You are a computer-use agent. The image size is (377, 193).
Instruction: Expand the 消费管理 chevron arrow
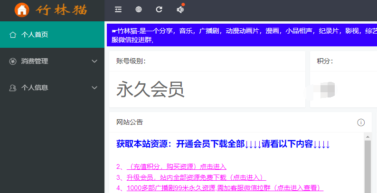tap(94, 61)
